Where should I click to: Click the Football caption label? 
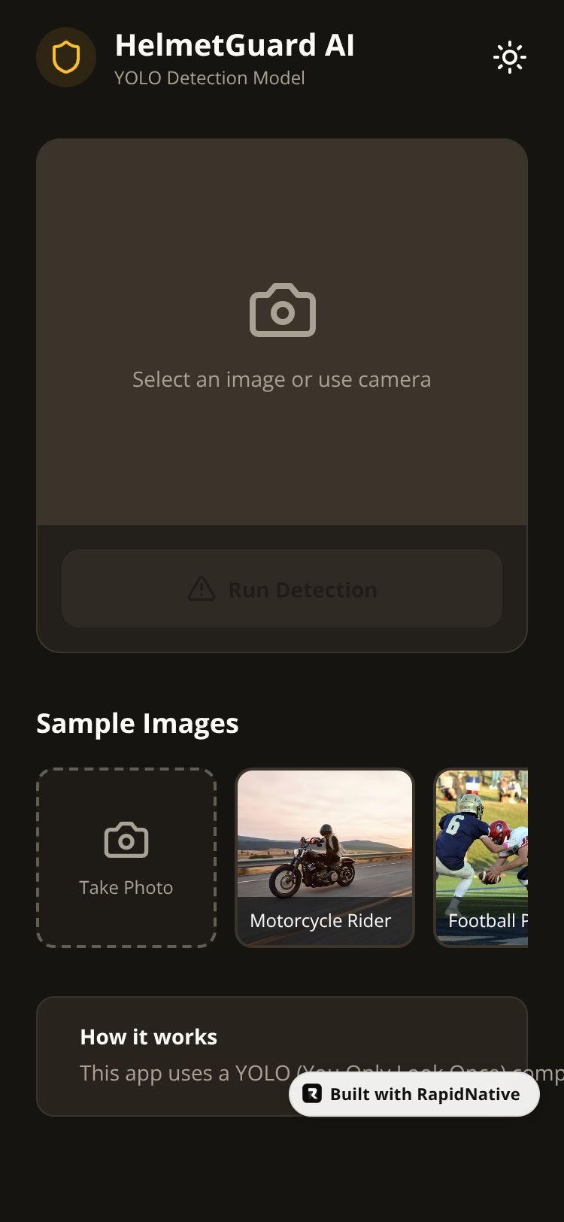click(487, 921)
